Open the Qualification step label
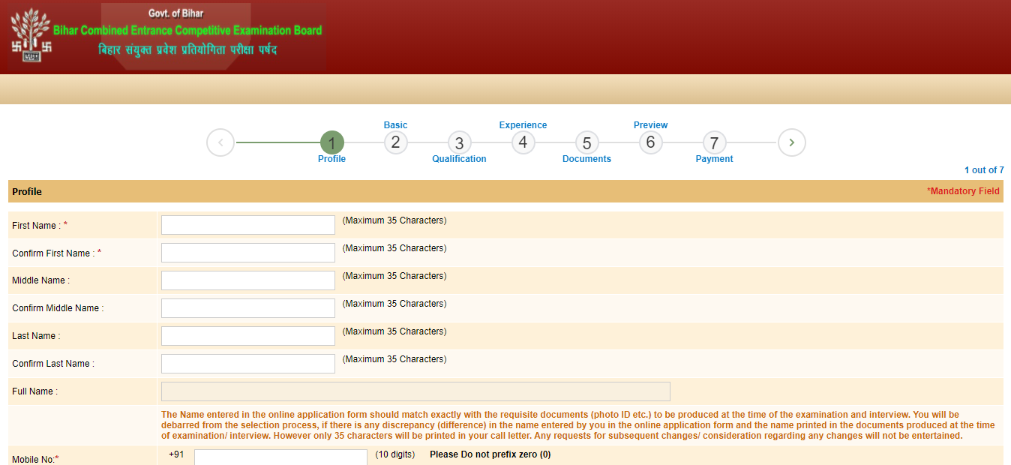 pyautogui.click(x=459, y=159)
